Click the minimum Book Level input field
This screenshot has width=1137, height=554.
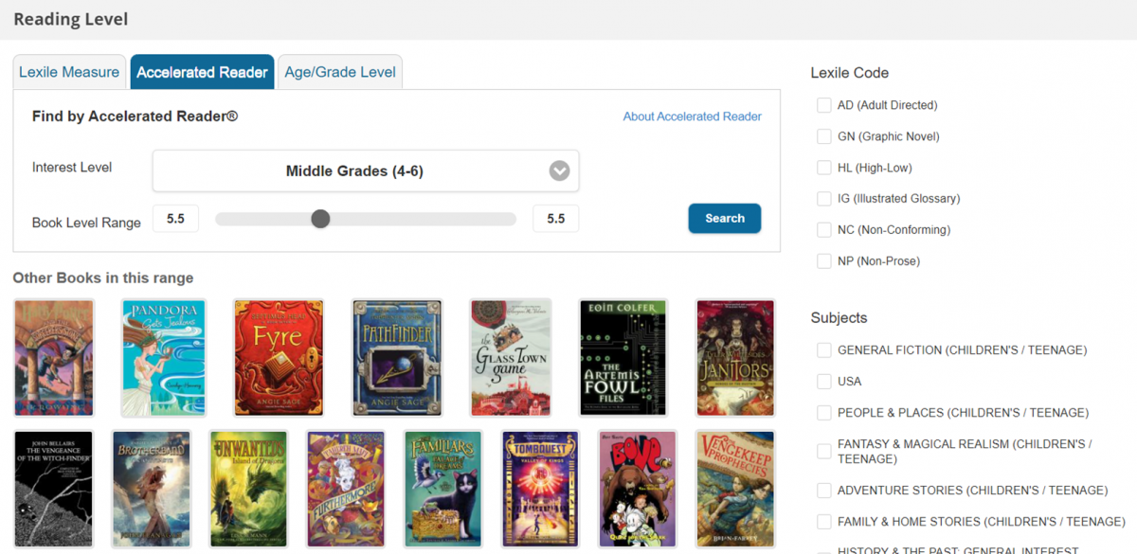175,219
